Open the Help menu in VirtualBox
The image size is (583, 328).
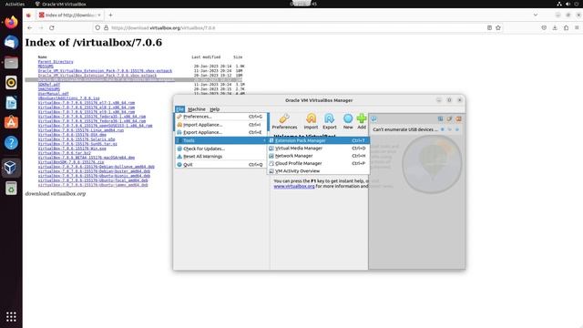click(x=215, y=109)
